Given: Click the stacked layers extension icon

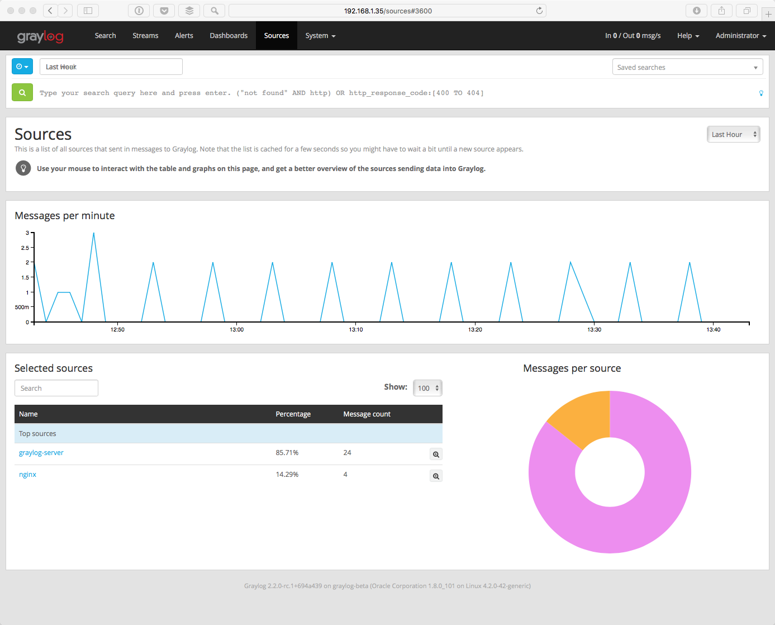Looking at the screenshot, I should pyautogui.click(x=189, y=11).
